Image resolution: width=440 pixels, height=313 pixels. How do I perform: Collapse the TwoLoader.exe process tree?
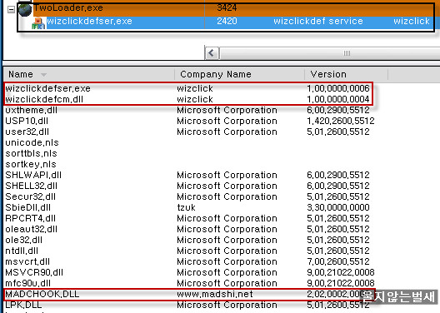tap(11, 9)
